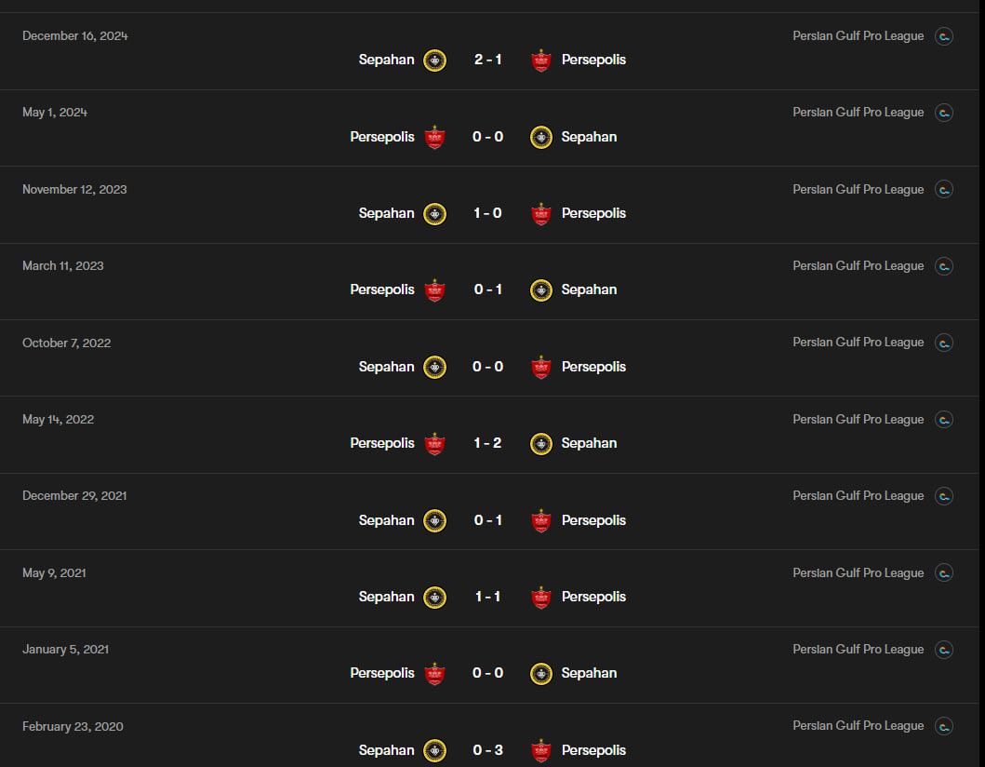Click the vertical scrollbar on the right edge
The width and height of the screenshot is (985, 767).
(982, 383)
